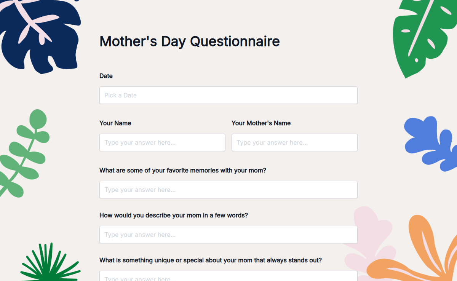Click the Your Name label
457x281 pixels.
115,123
